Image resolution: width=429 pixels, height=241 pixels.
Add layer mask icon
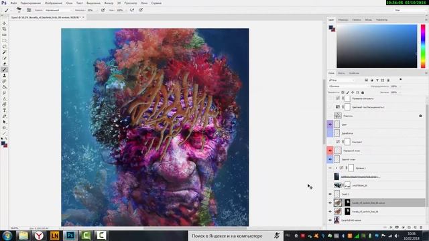(x=397, y=228)
